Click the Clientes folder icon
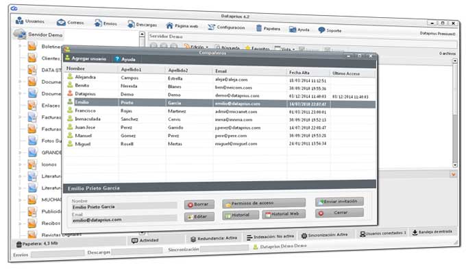Viewport: 466px width, 269px height. [32, 58]
